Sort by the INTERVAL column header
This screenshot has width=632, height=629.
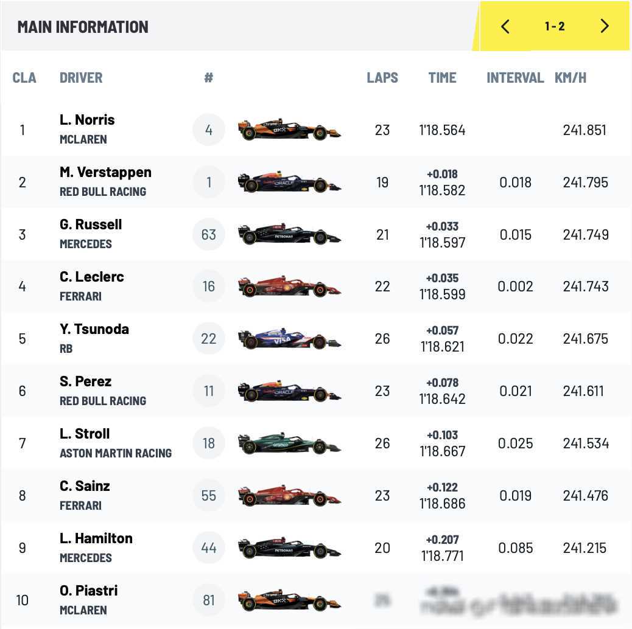[515, 78]
